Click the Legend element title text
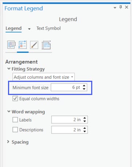This screenshot has height=167, width=132. (x=68, y=19)
